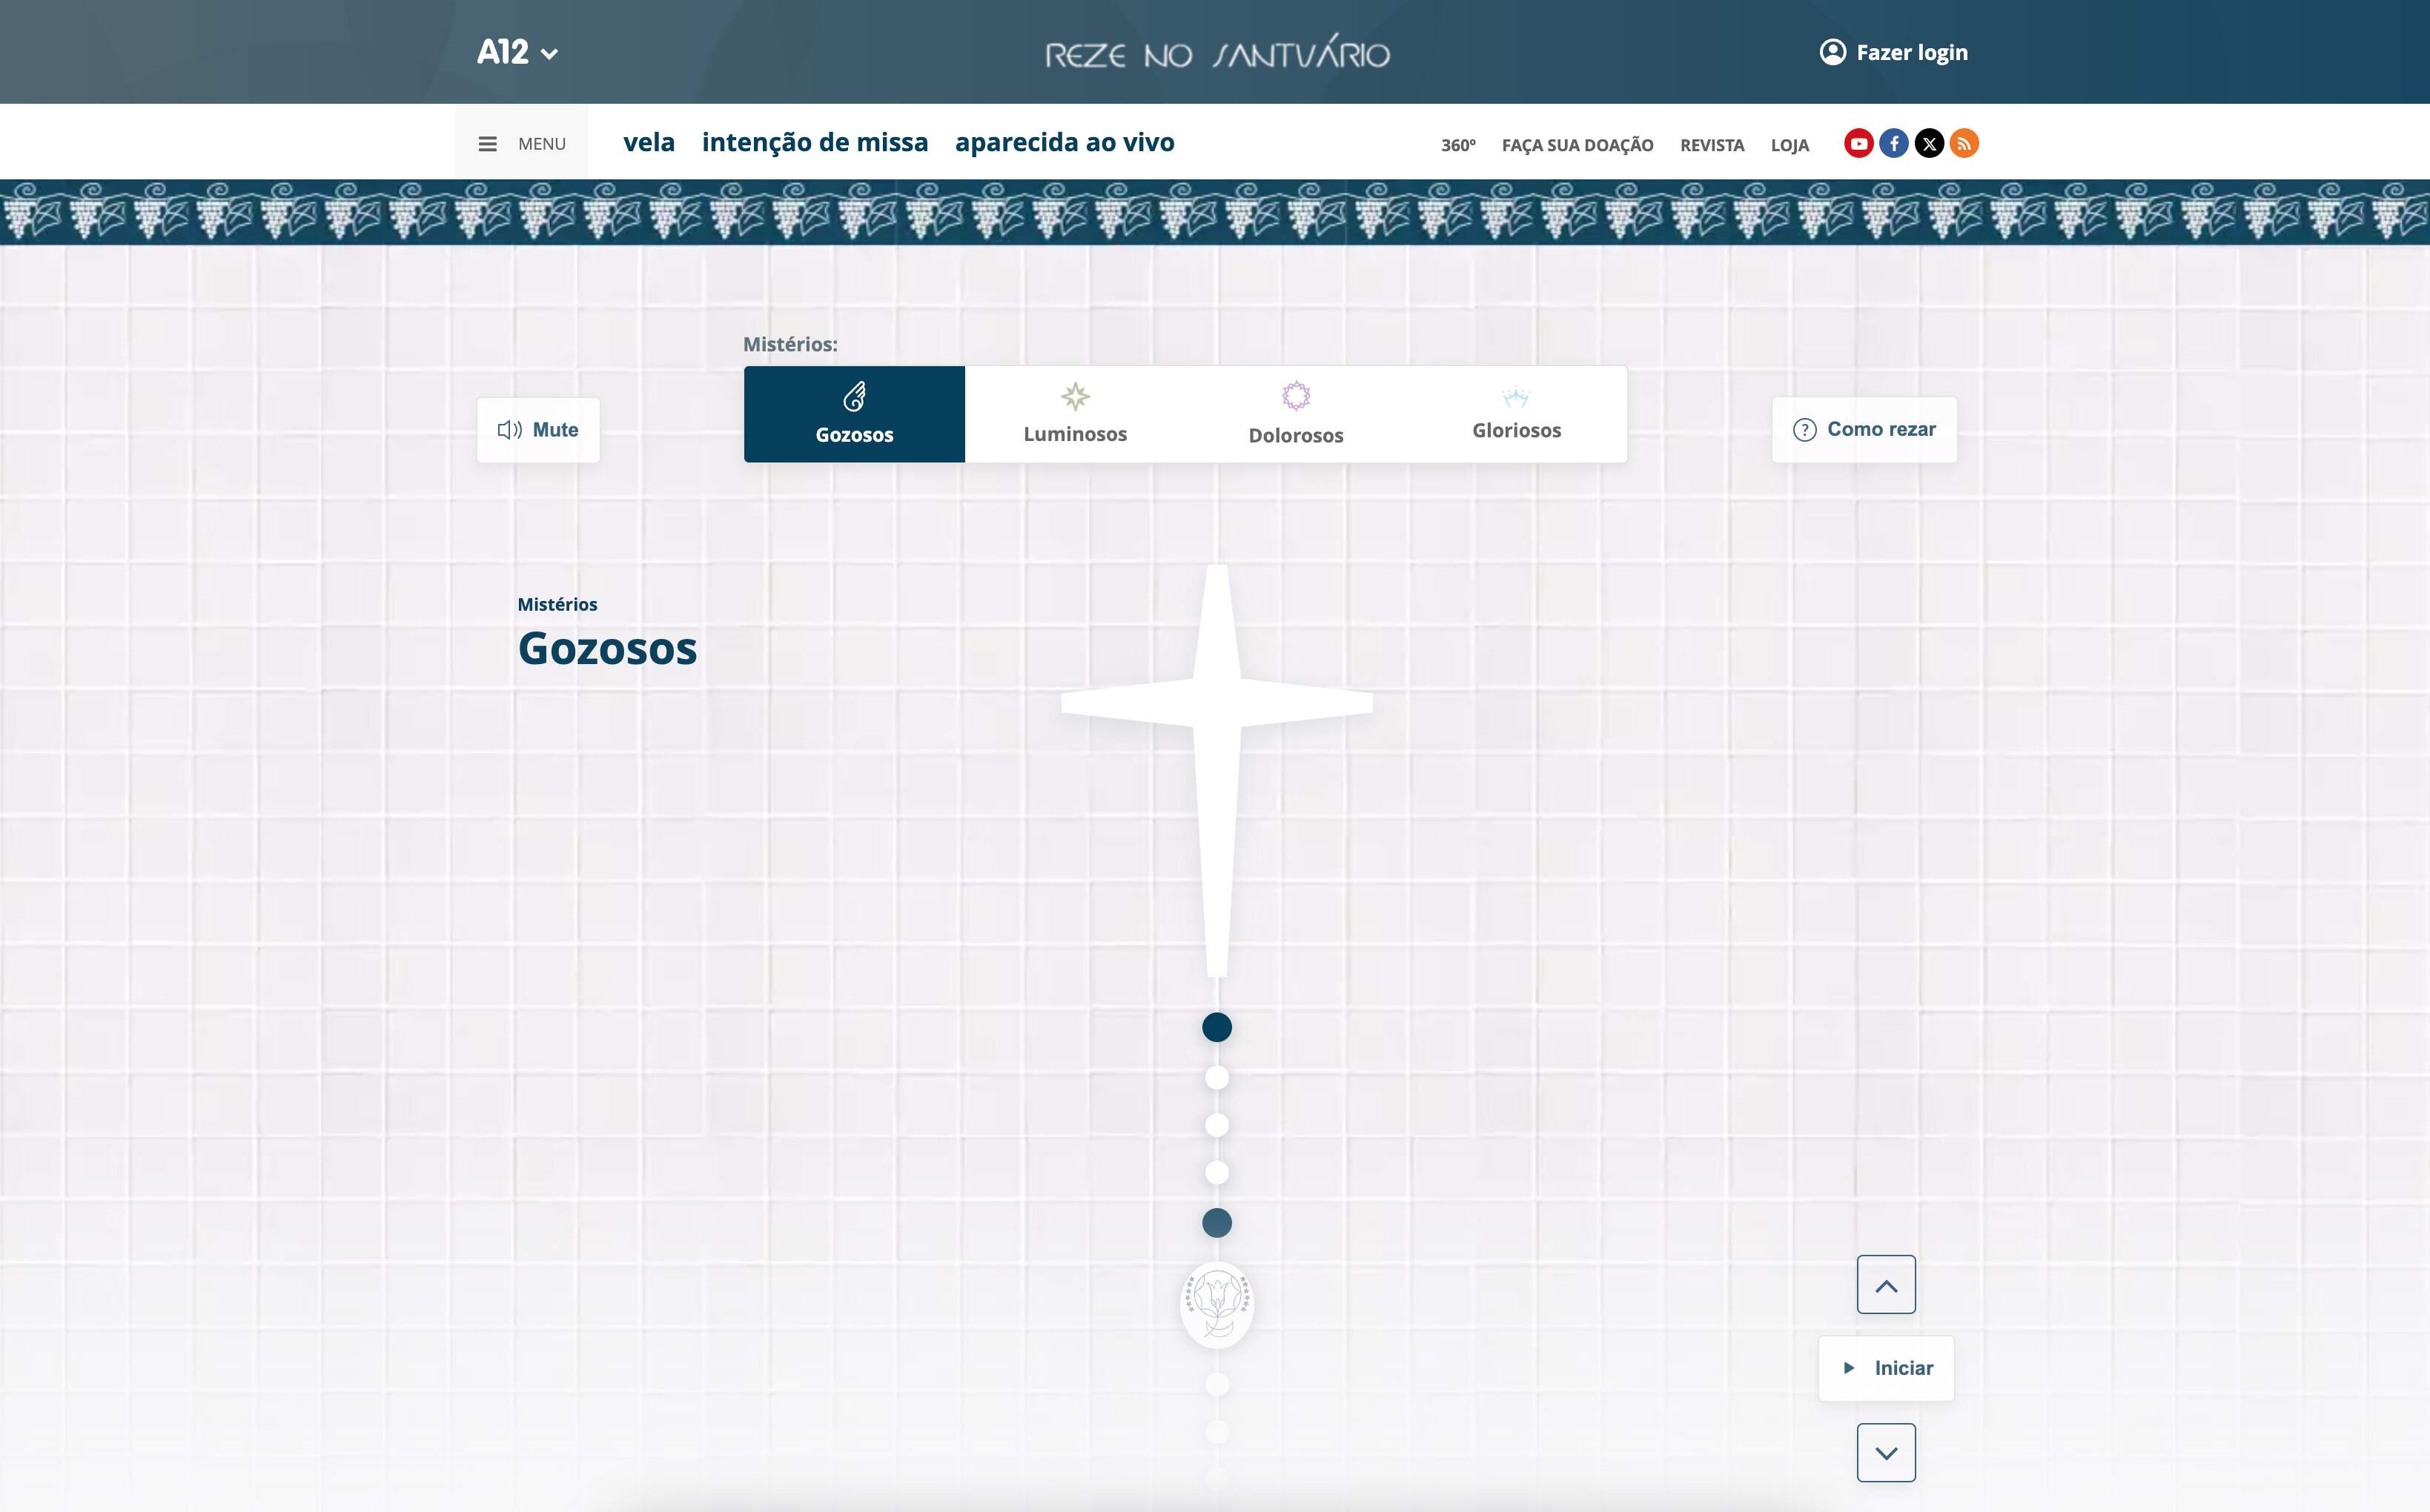The height and width of the screenshot is (1512, 2430).
Task: Toggle the Mute sound button
Action: [538, 430]
